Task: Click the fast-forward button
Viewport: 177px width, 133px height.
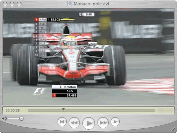Action: pos(103,123)
